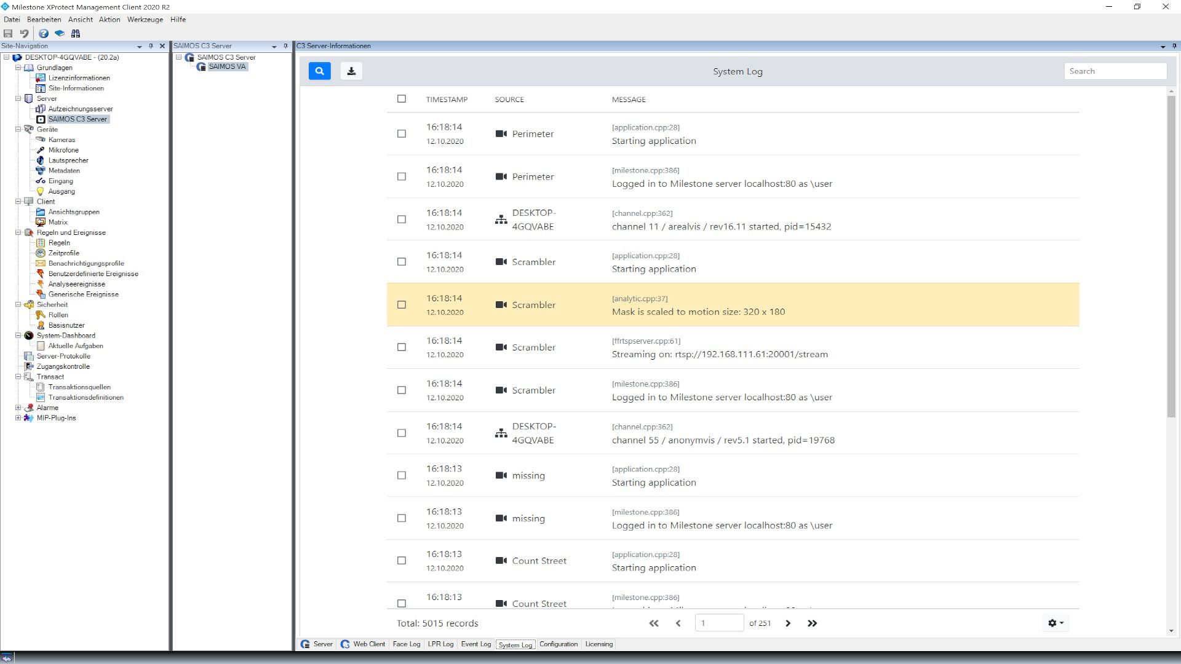Collapse the Regeln und Ereignisse node
Viewport: 1181px width, 664px height.
(18, 232)
